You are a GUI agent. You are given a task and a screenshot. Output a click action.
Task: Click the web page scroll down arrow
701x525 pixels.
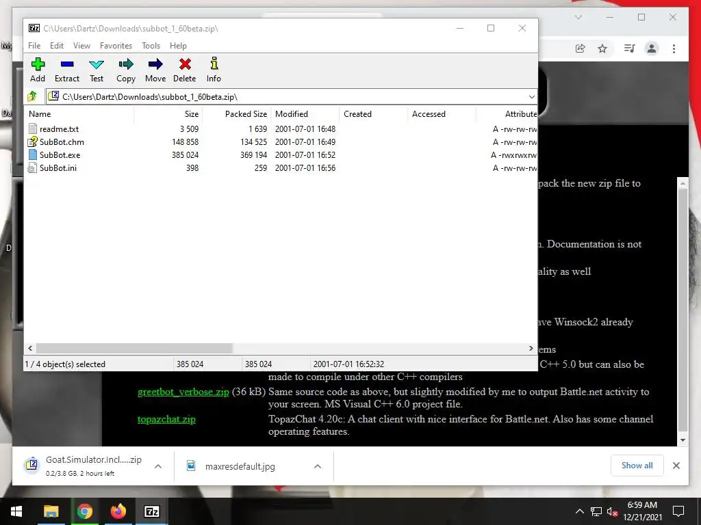pos(683,440)
